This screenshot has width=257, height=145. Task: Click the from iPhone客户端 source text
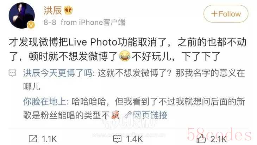point(93,22)
